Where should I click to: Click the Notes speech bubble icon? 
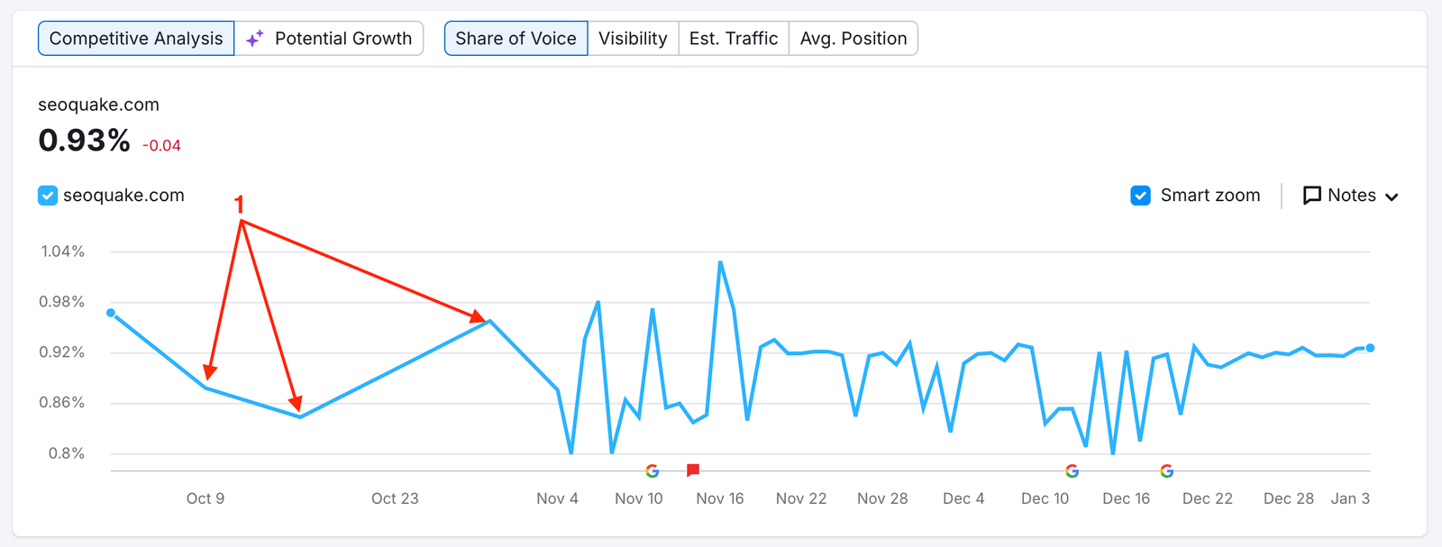click(1312, 196)
